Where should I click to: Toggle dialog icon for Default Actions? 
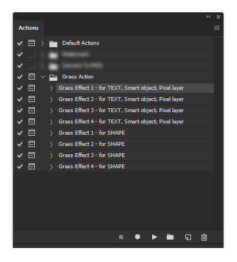pos(31,43)
